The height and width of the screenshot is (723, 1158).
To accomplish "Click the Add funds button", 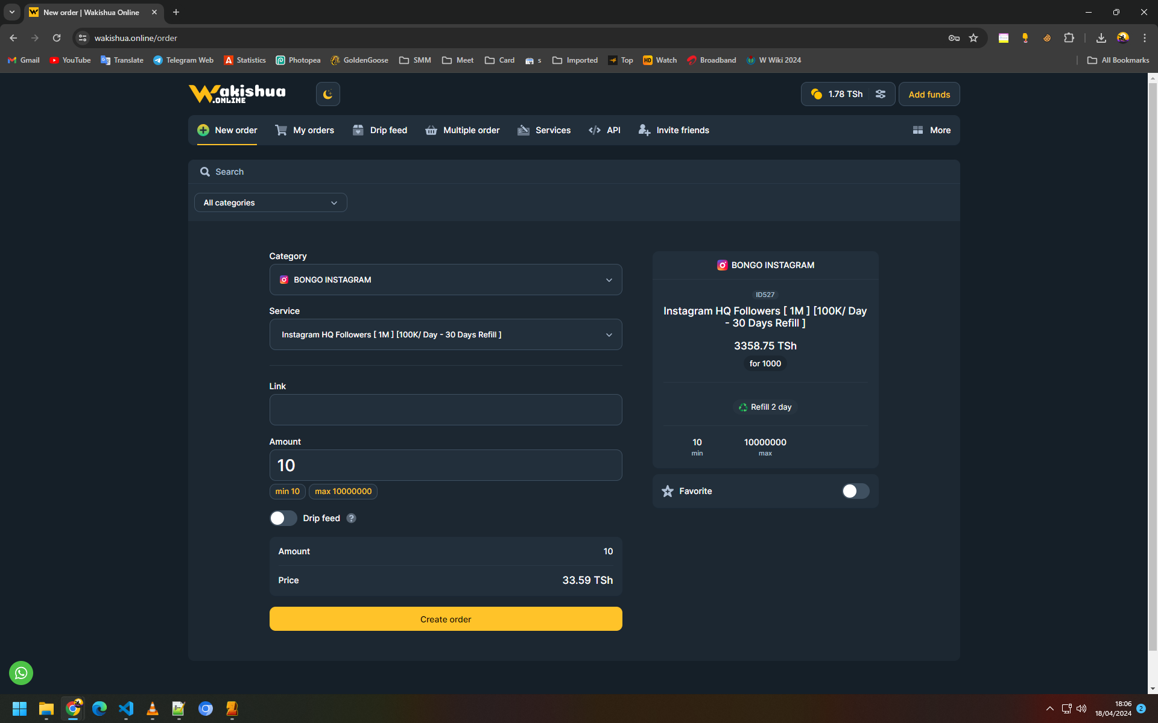I will click(929, 94).
